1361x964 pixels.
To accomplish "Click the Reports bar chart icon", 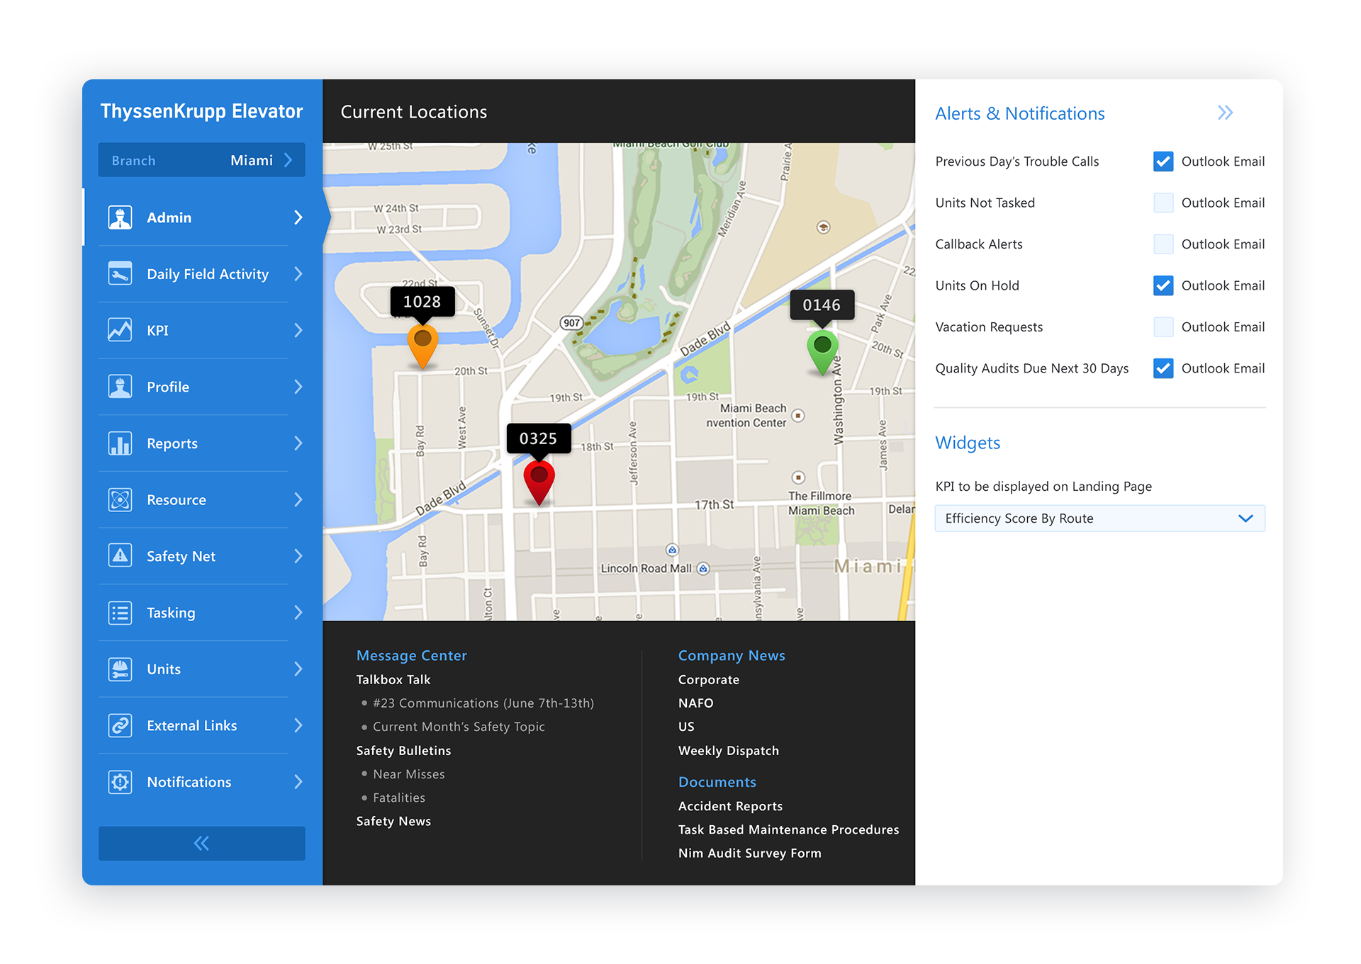I will [120, 443].
